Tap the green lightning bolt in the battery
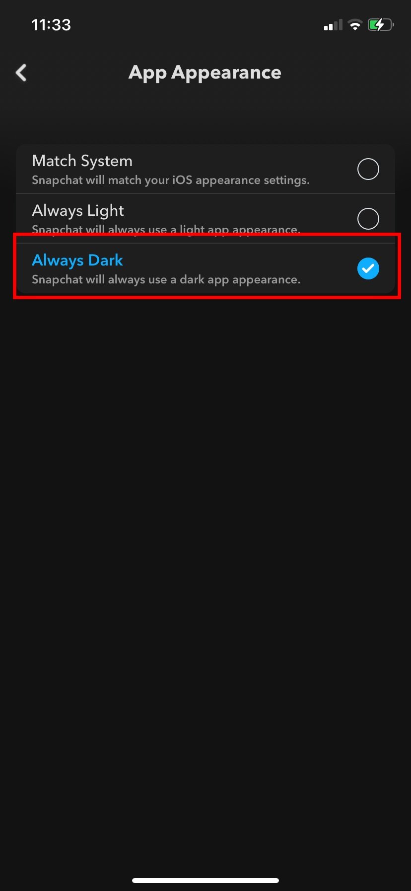 point(380,25)
